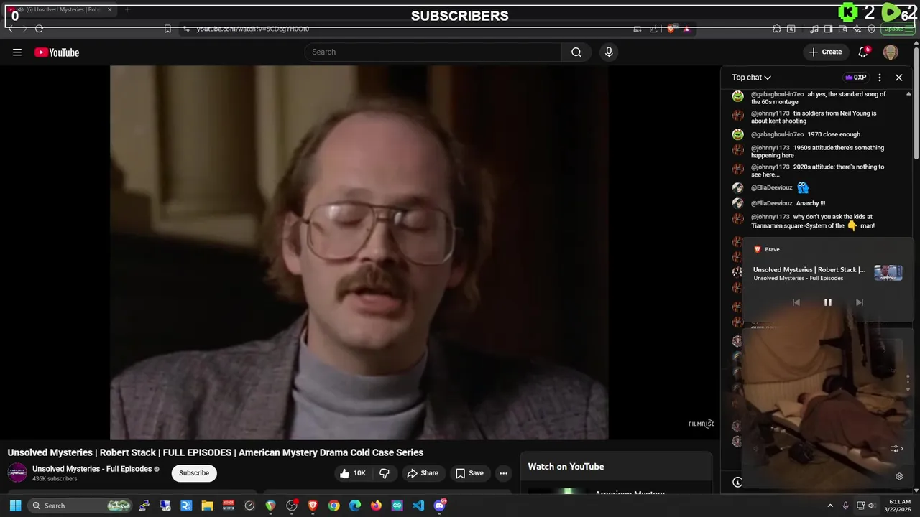Skip to previous track in media popup
Image resolution: width=920 pixels, height=517 pixels.
coord(796,302)
